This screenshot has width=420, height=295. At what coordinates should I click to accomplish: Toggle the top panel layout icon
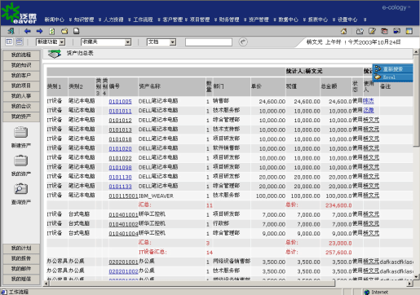[20, 42]
